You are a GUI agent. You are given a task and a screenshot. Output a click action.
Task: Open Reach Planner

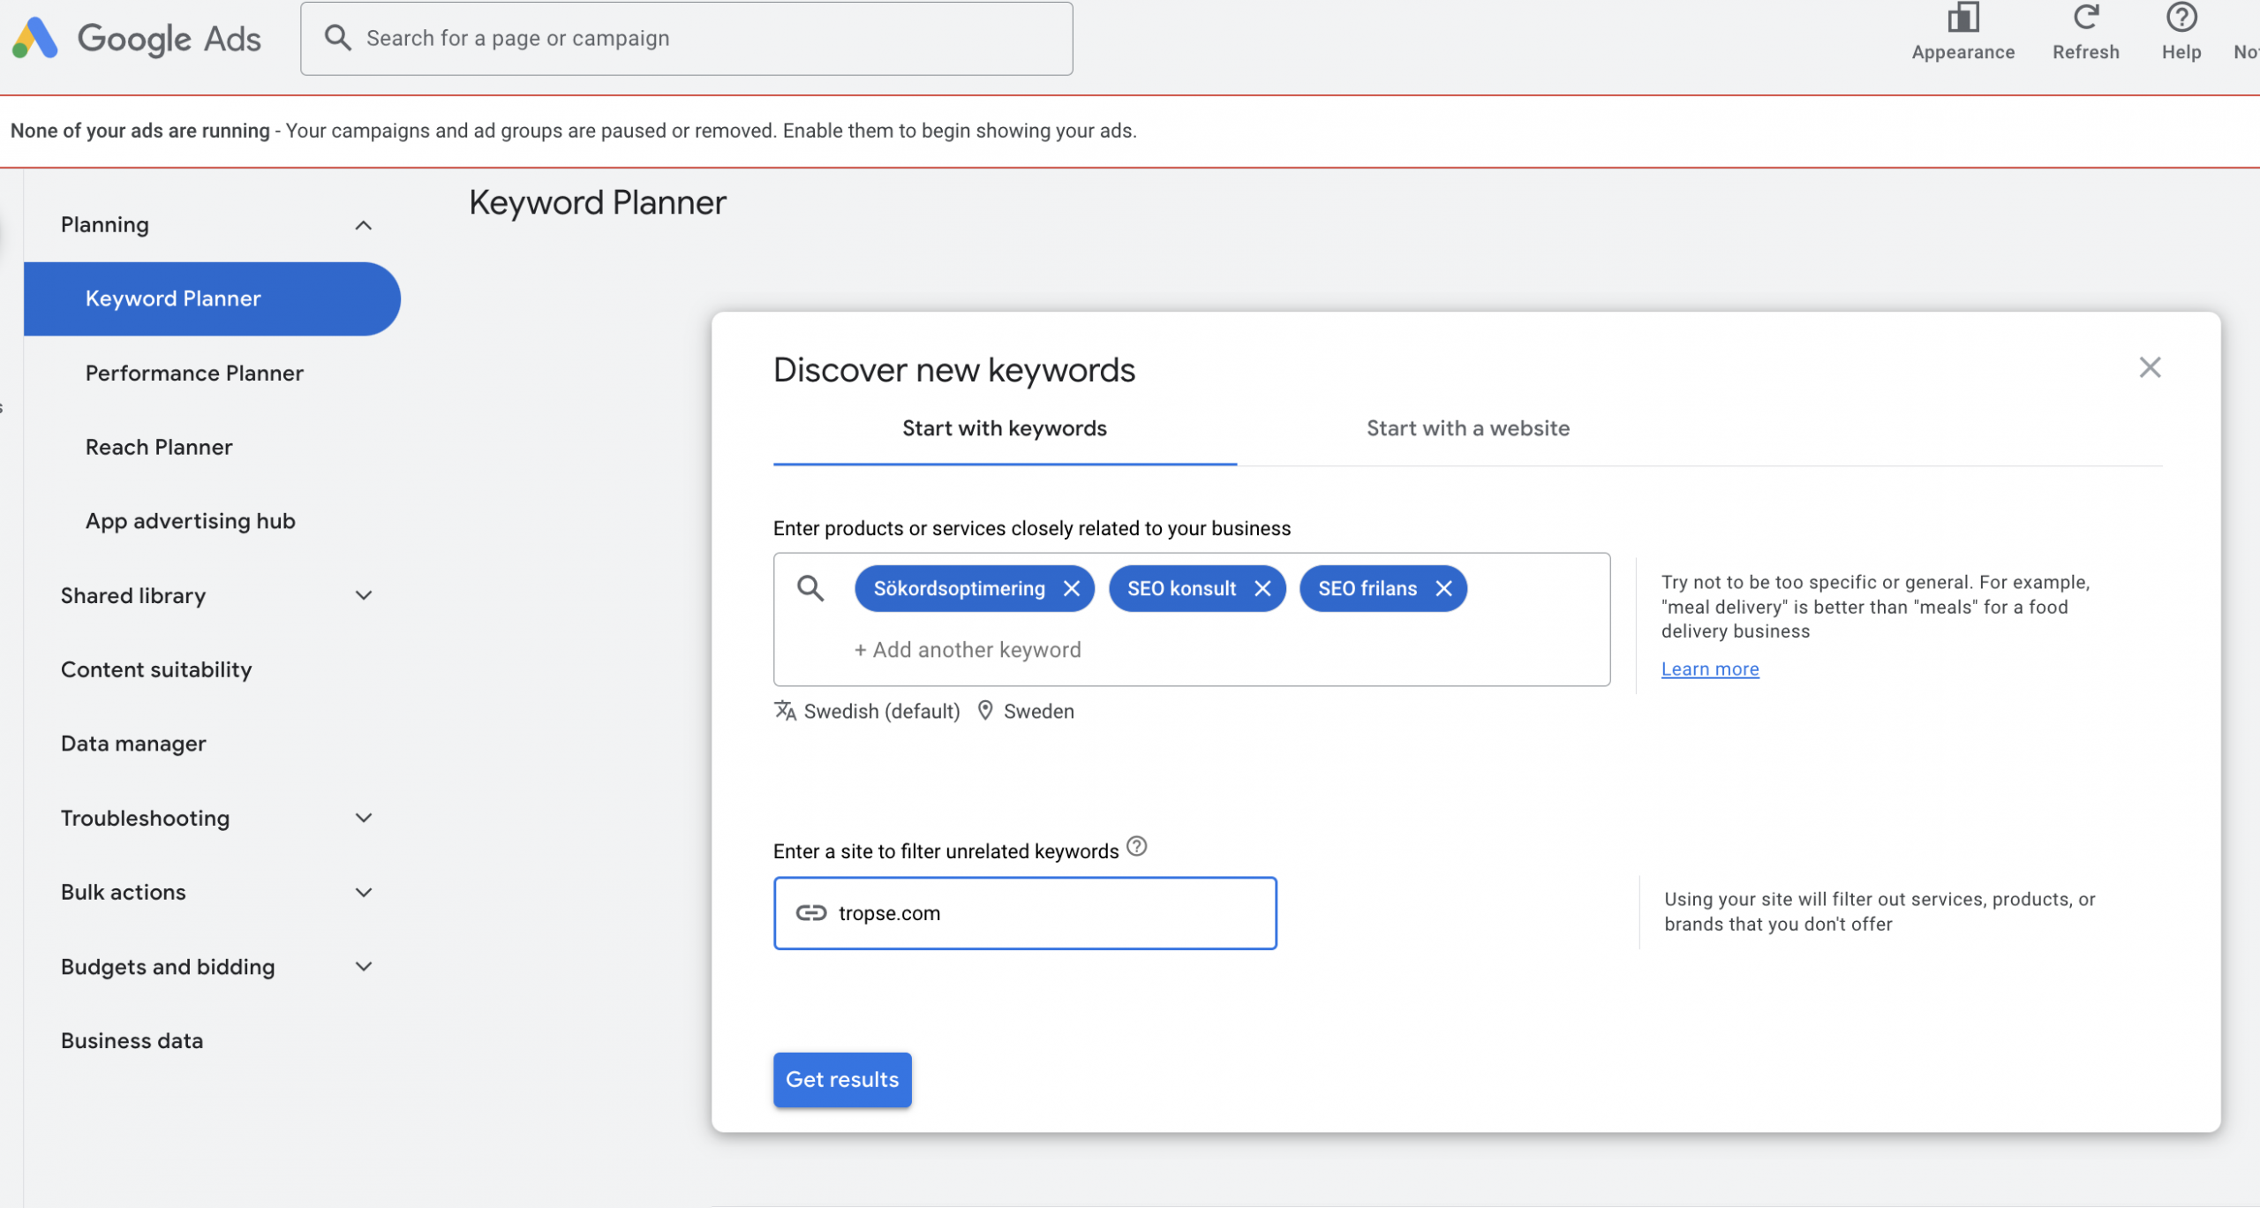pos(159,447)
